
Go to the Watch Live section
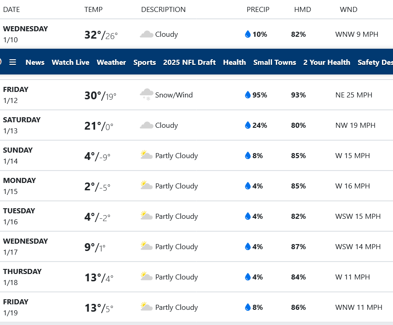[70, 62]
